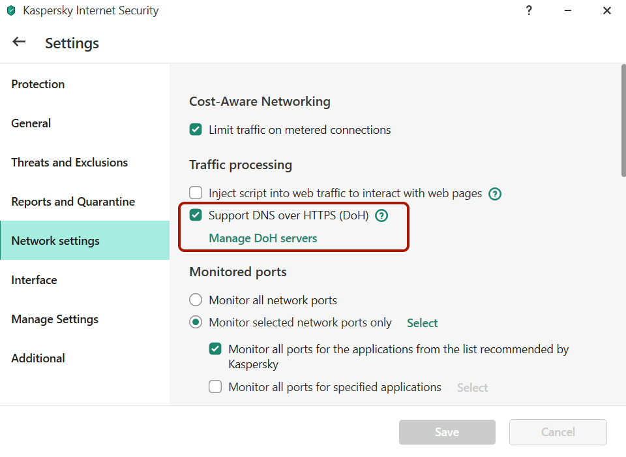The image size is (626, 457).
Task: Disable Limit traffic on metered connections
Action: click(x=196, y=129)
